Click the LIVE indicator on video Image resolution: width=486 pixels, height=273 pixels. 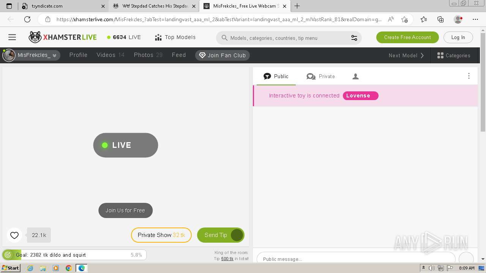tap(126, 145)
